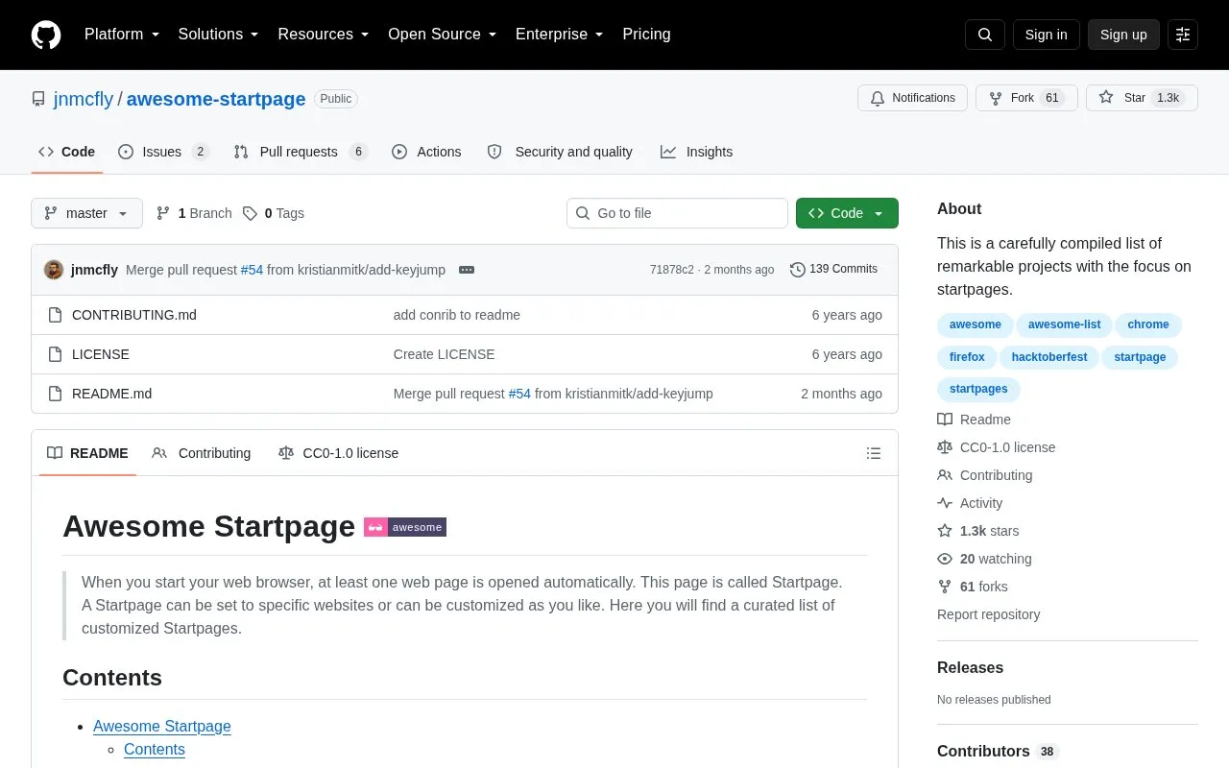Screen dimensions: 1229x768
Task: Expand the Solutions menu
Action: coord(219,35)
